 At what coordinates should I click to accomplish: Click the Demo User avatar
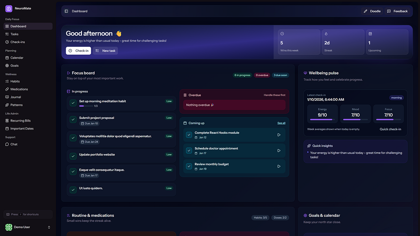tap(9, 227)
